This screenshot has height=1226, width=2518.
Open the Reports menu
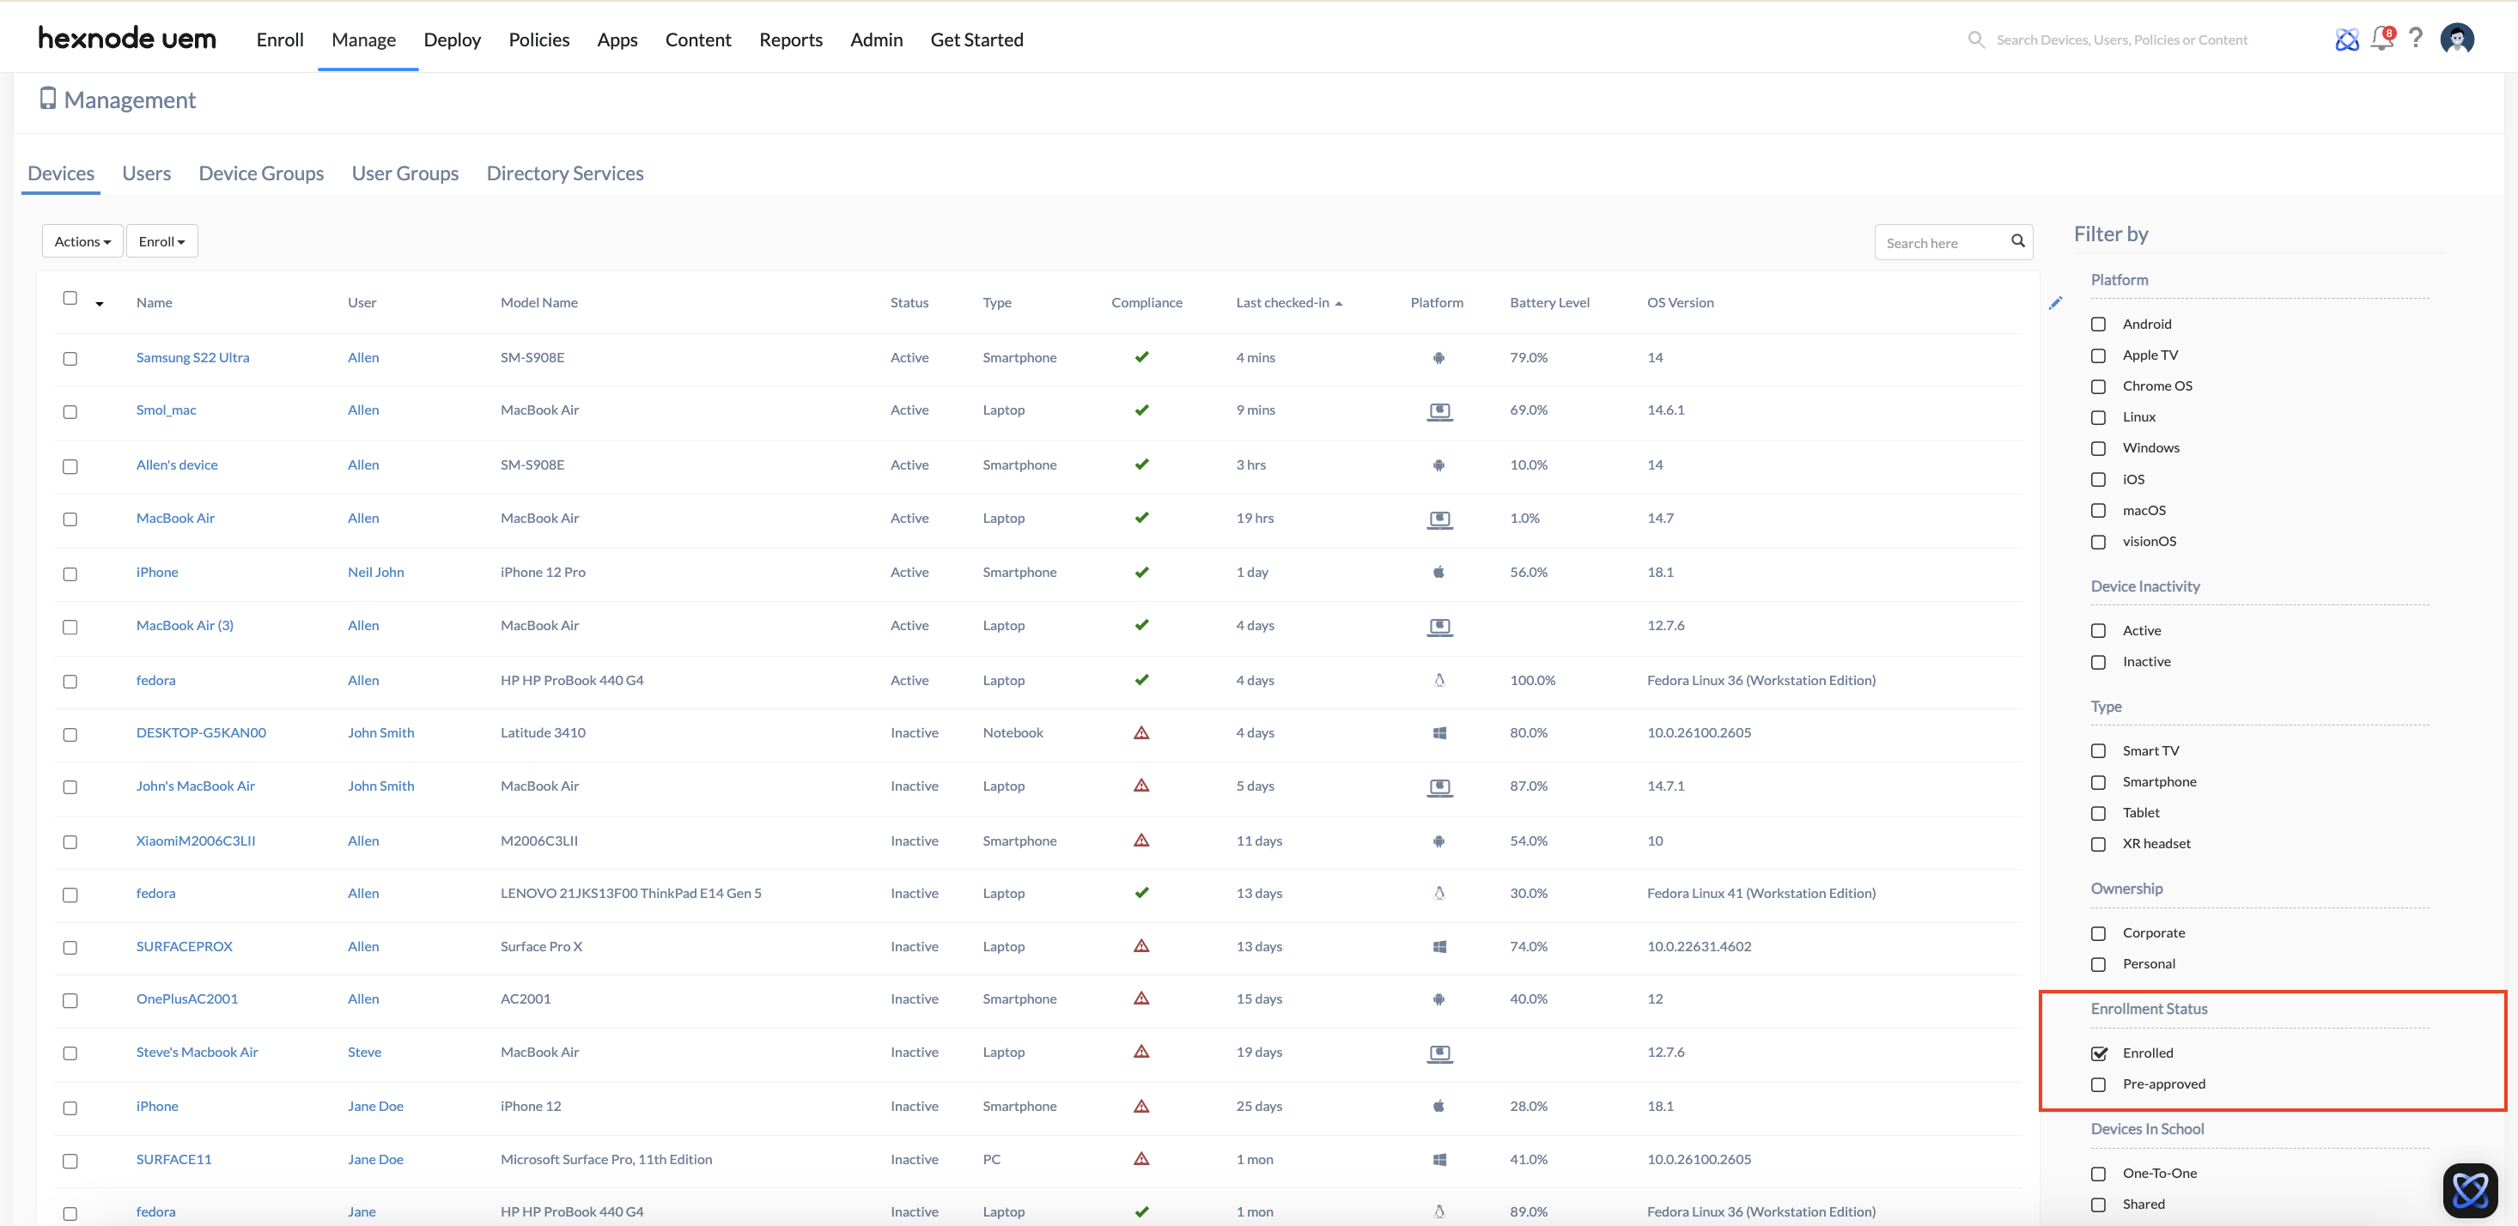click(x=791, y=39)
